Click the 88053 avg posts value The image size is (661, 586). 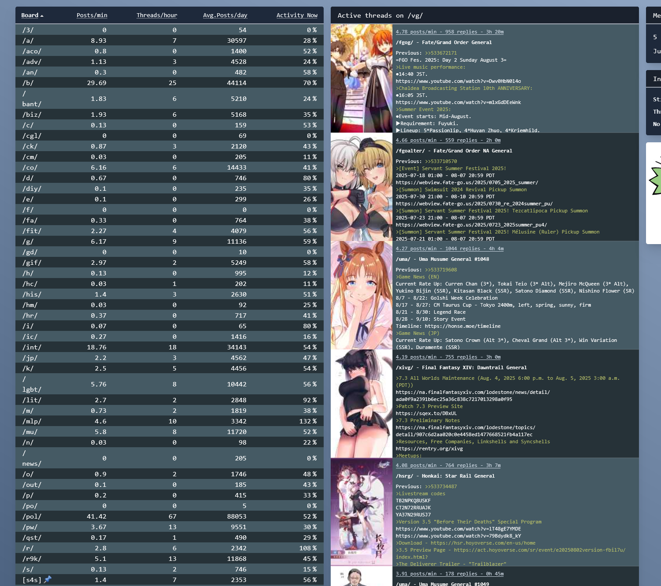(x=237, y=516)
